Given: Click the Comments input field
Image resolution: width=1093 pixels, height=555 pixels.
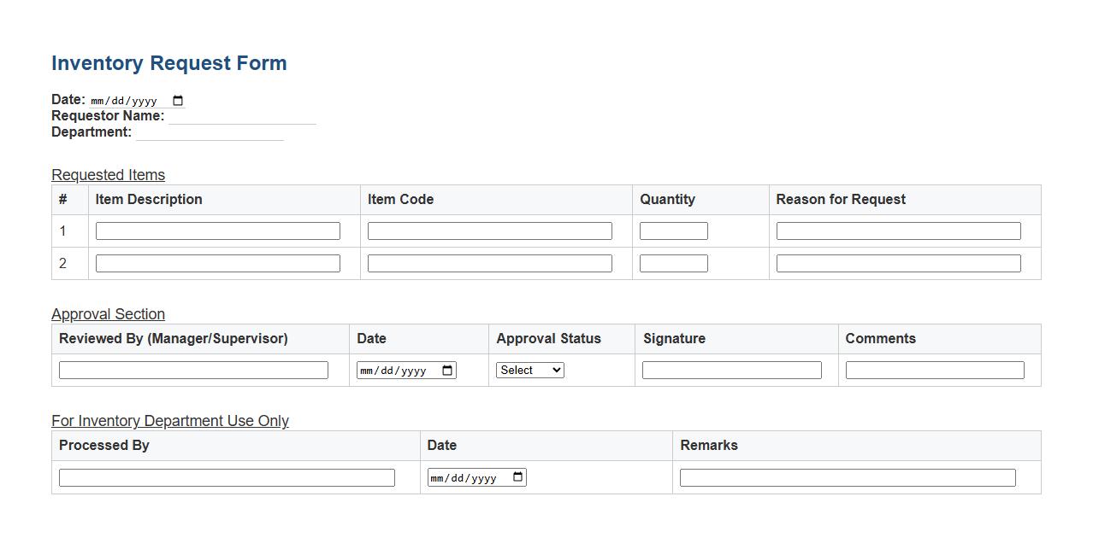Looking at the screenshot, I should tap(934, 370).
